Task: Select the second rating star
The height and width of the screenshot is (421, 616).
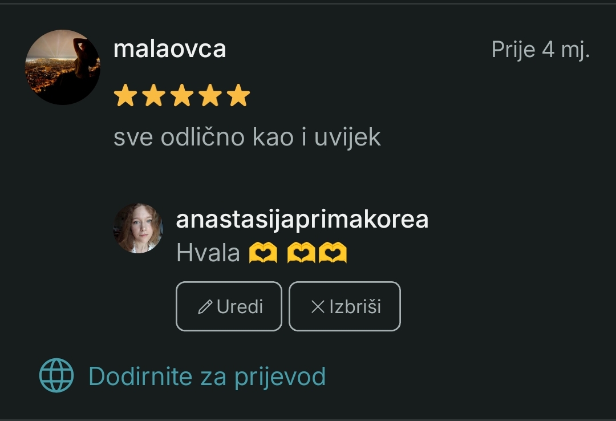Action: 153,95
